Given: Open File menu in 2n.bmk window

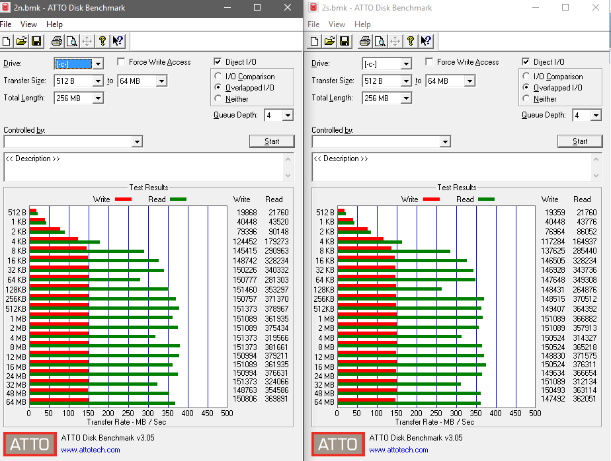Looking at the screenshot, I should click(5, 24).
